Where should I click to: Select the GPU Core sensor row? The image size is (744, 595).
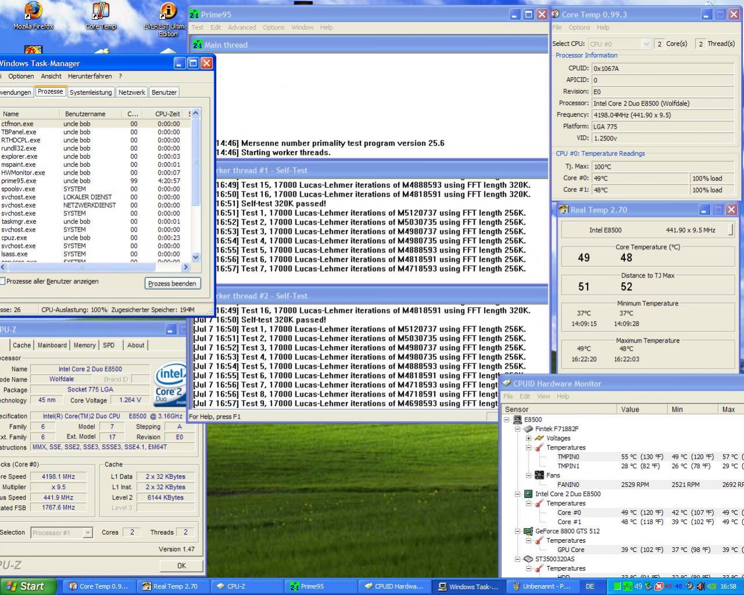tap(622, 550)
